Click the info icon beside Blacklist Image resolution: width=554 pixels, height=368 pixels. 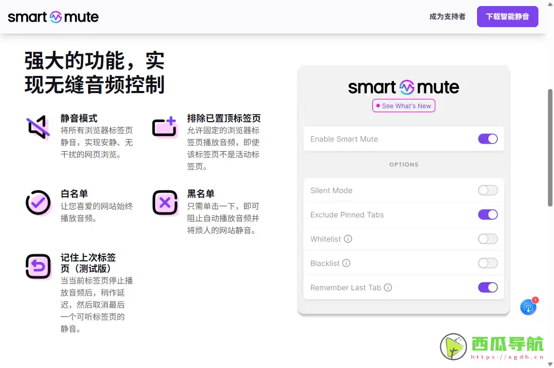coord(346,263)
